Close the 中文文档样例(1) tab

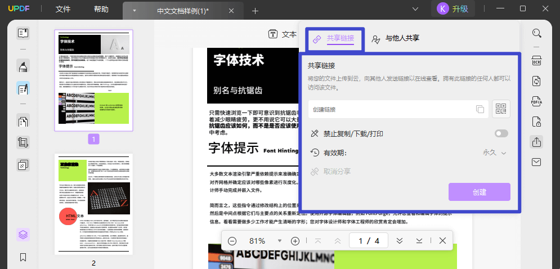(231, 11)
